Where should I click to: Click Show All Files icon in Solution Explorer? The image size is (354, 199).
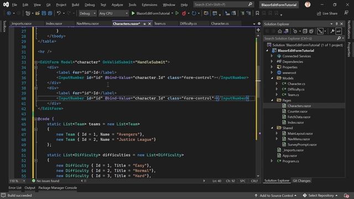311,31
